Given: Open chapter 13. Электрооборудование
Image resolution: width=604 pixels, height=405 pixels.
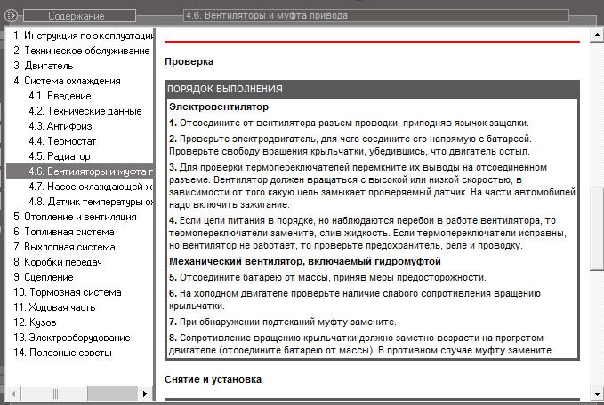Looking at the screenshot, I should click(x=72, y=337).
